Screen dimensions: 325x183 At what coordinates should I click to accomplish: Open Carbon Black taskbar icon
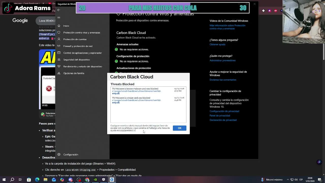112,180
